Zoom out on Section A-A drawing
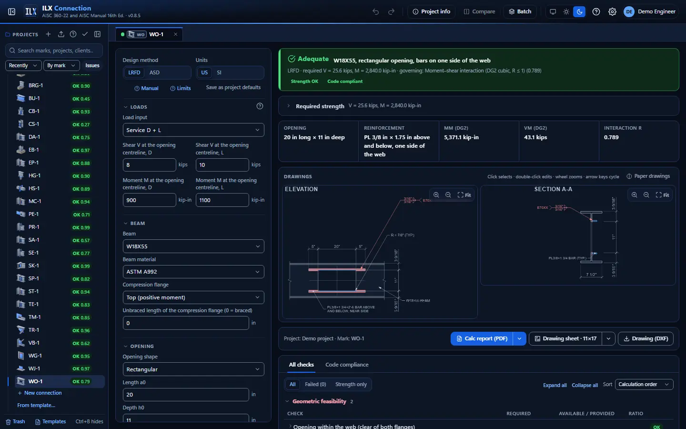686x429 pixels. point(646,195)
